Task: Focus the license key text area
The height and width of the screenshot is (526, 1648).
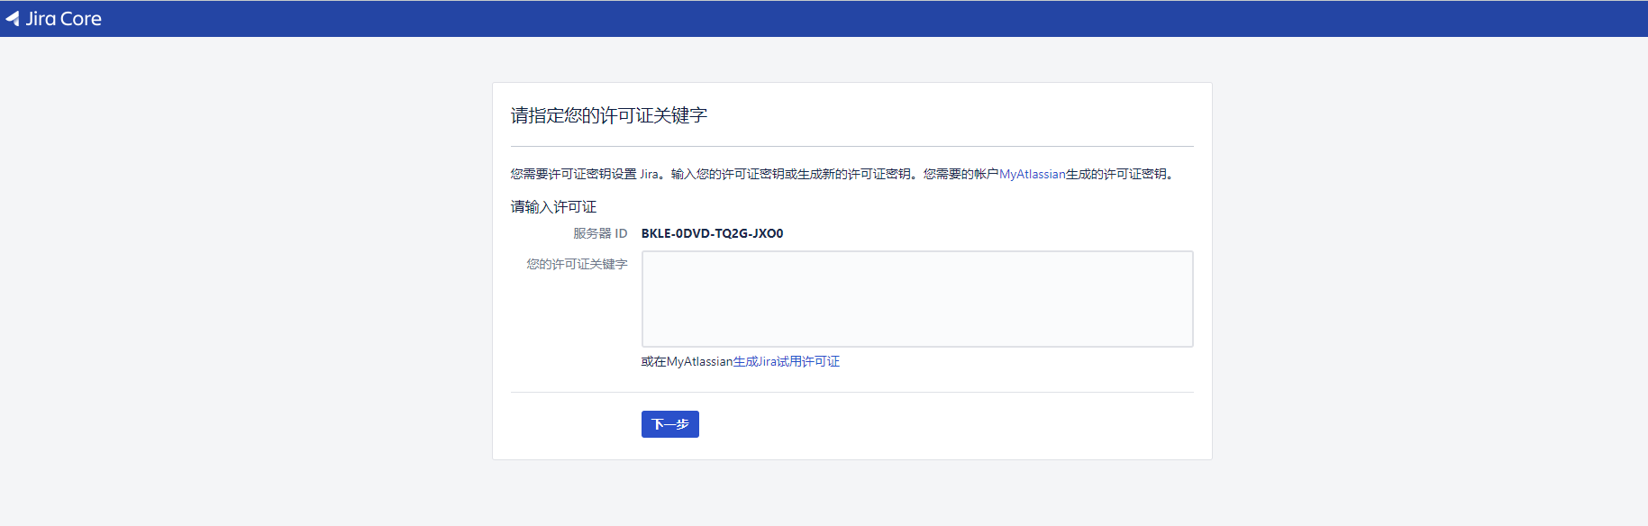Action: tap(916, 298)
